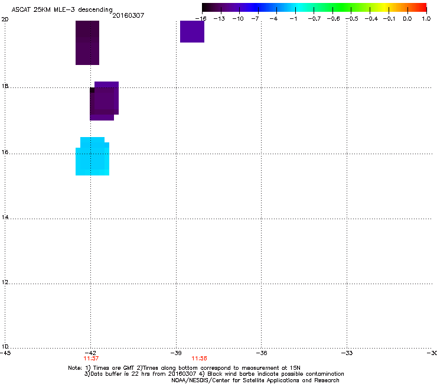Click the 'ASCAT 25KM MLE-3 descending' title text
The height and width of the screenshot is (384, 437).
(62, 9)
